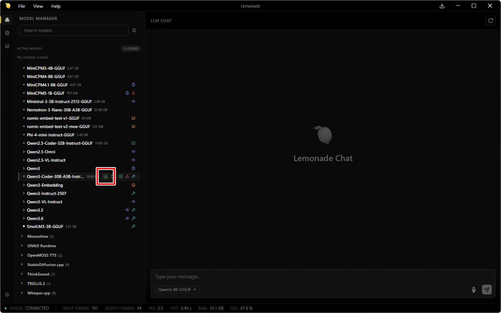This screenshot has width=501, height=313.
Task: Open the model filter options icon
Action: [134, 30]
